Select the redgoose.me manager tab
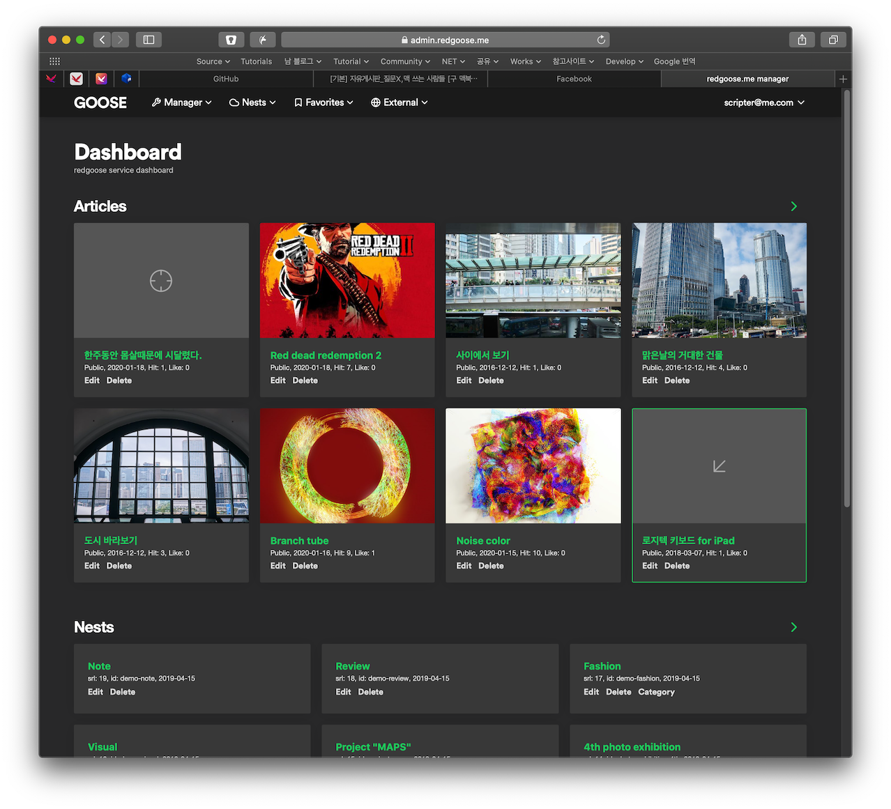The image size is (891, 809). coord(747,79)
